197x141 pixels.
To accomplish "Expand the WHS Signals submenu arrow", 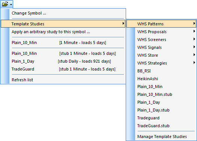I will tap(194, 47).
